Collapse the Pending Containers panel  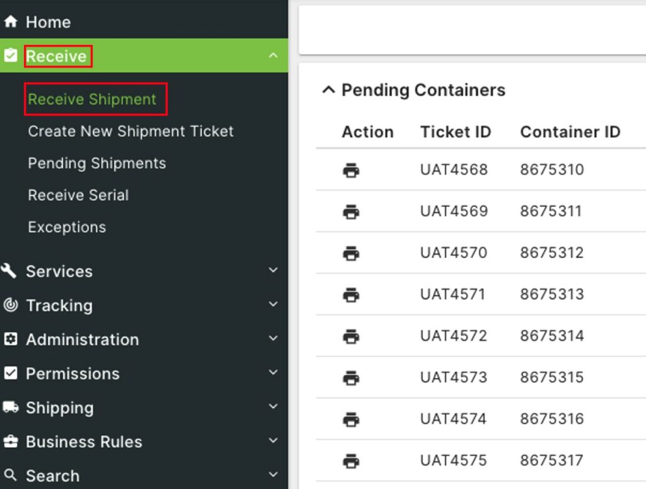(x=328, y=90)
